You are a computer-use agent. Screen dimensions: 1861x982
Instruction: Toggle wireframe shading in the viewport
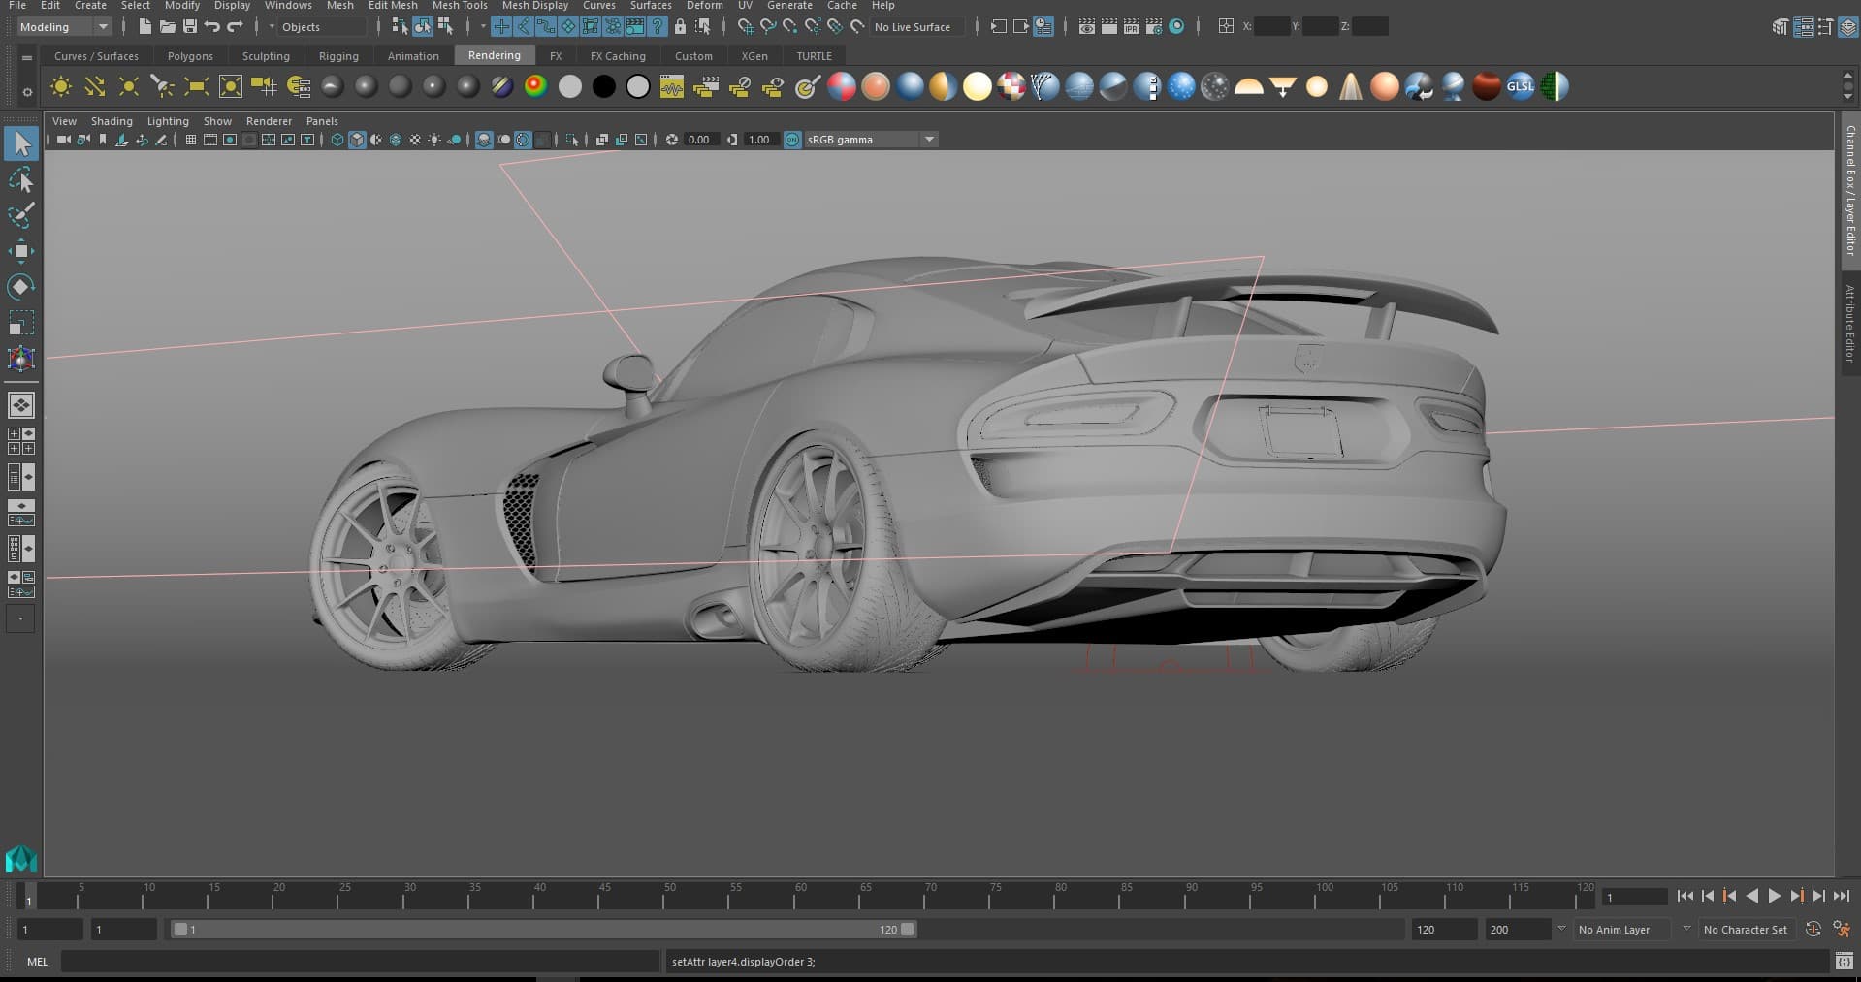[337, 140]
